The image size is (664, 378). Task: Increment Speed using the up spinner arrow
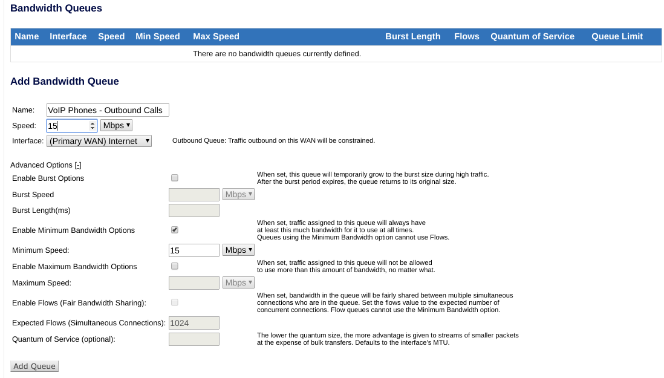click(94, 123)
